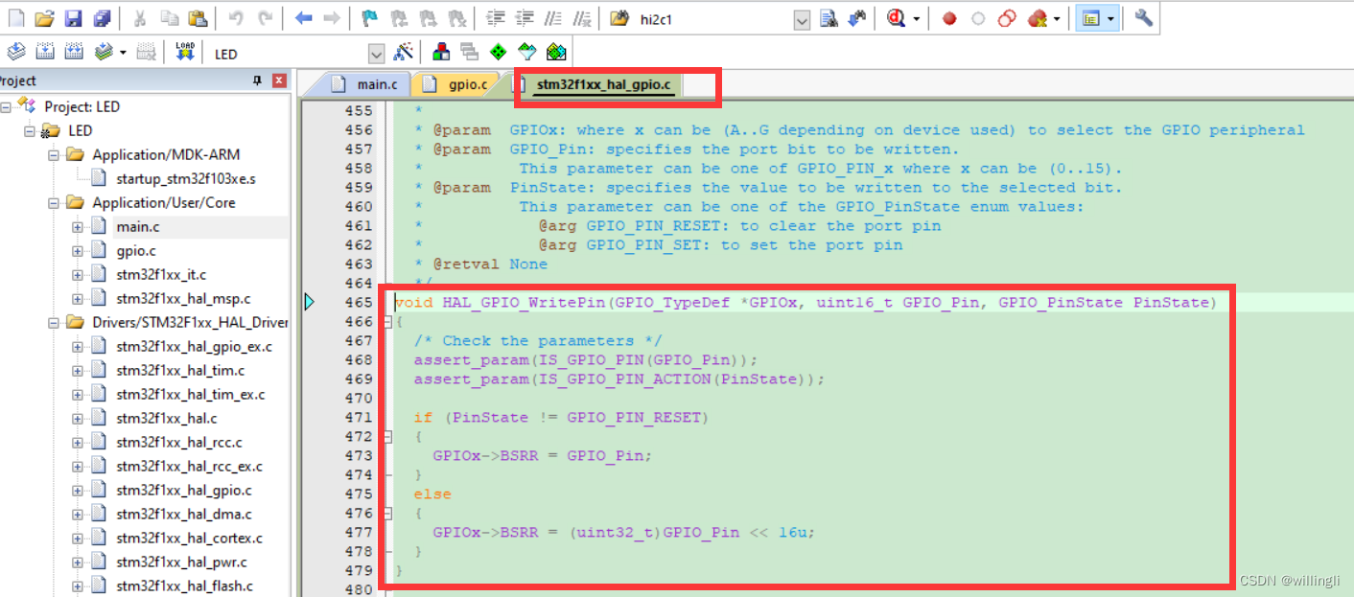Image resolution: width=1354 pixels, height=597 pixels.
Task: Open the LED target selection dropdown
Action: [x=377, y=52]
